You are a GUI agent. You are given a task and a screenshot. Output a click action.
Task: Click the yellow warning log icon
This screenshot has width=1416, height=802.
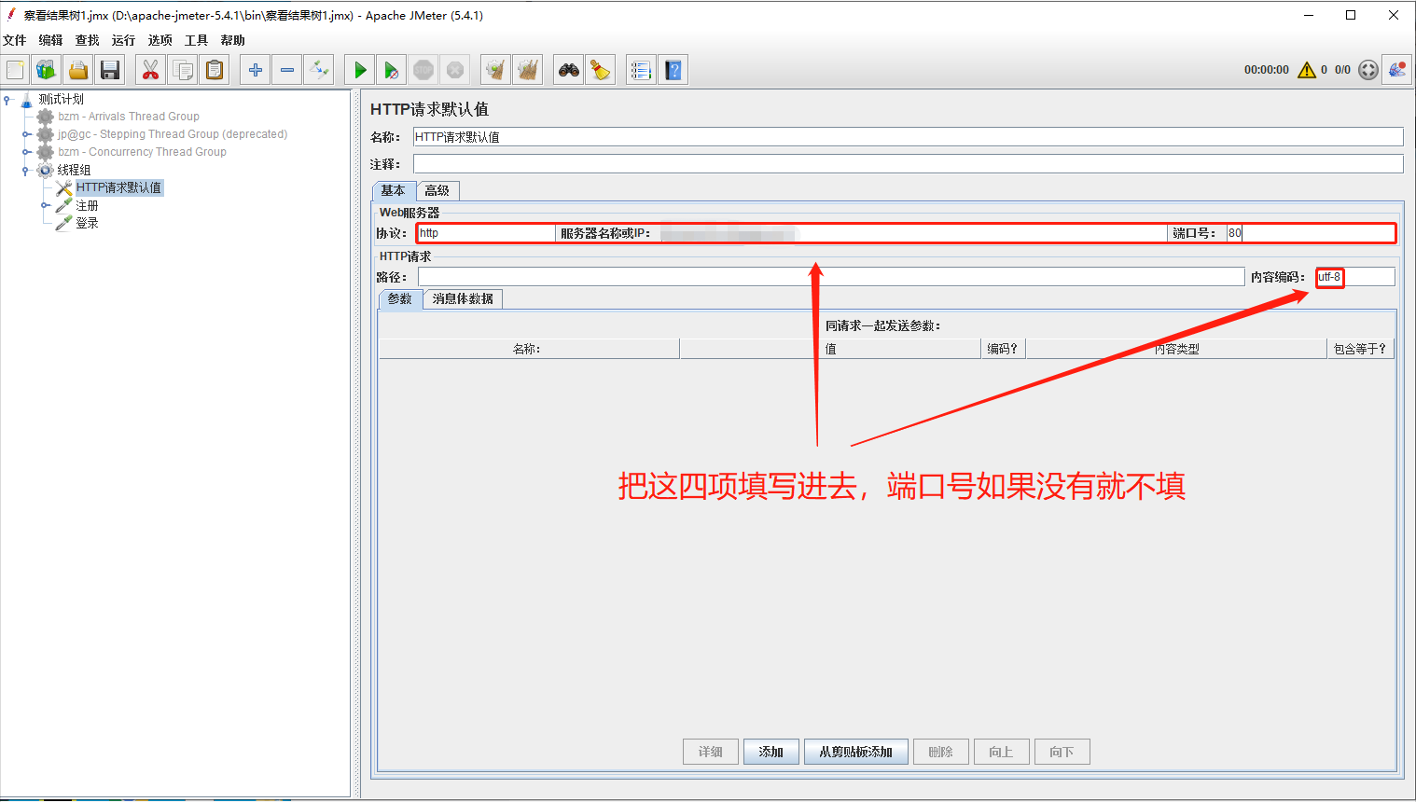[x=1307, y=70]
